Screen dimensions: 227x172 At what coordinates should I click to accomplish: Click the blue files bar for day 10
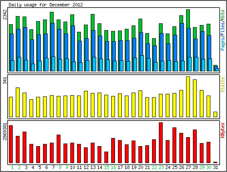(73, 44)
